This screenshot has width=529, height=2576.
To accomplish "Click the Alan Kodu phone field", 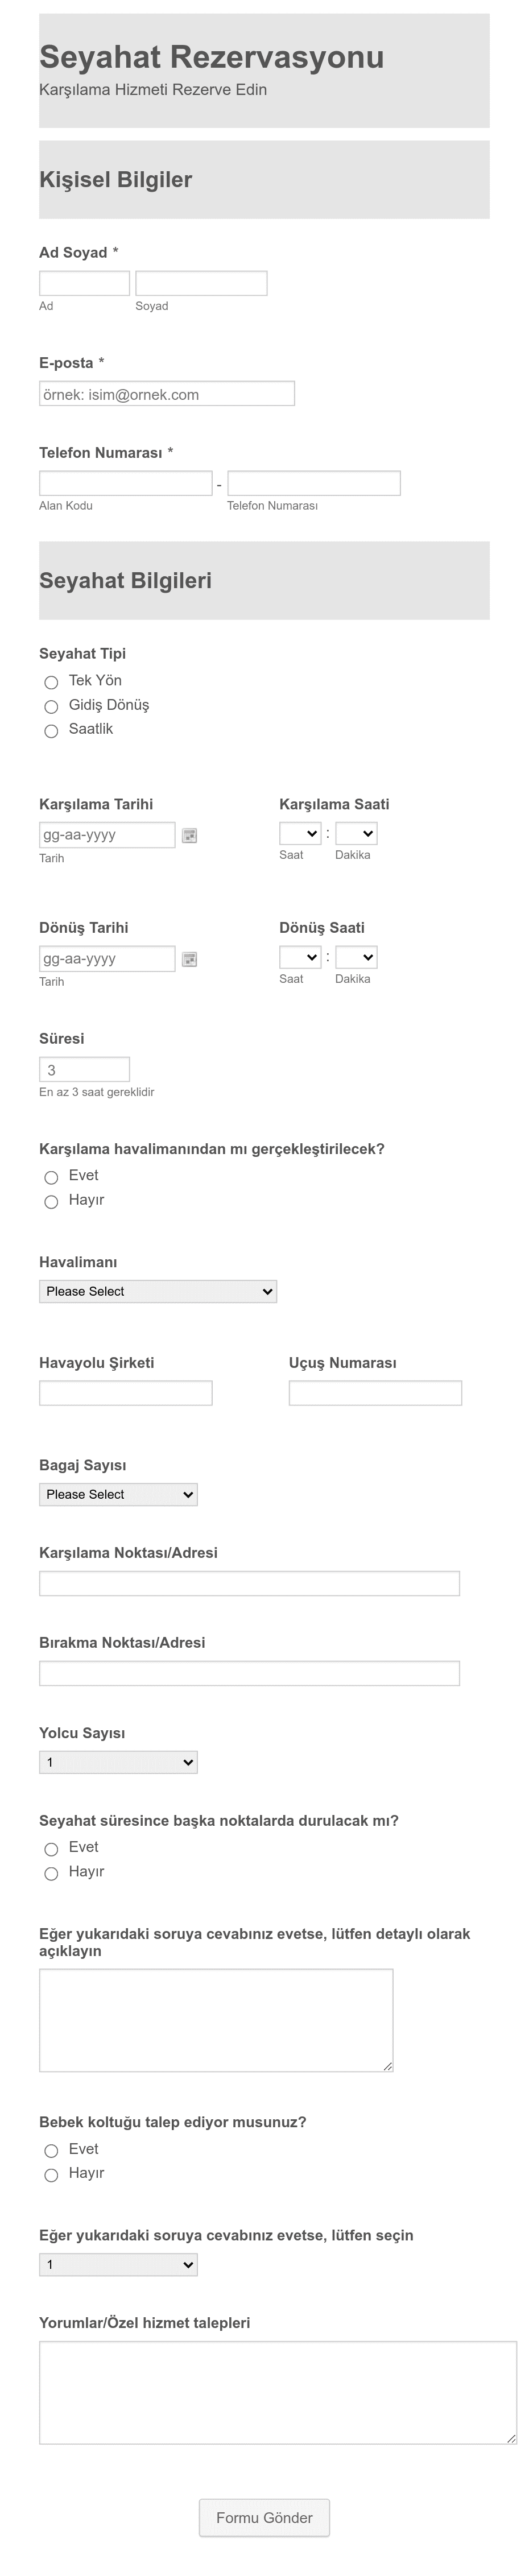I will coord(126,483).
